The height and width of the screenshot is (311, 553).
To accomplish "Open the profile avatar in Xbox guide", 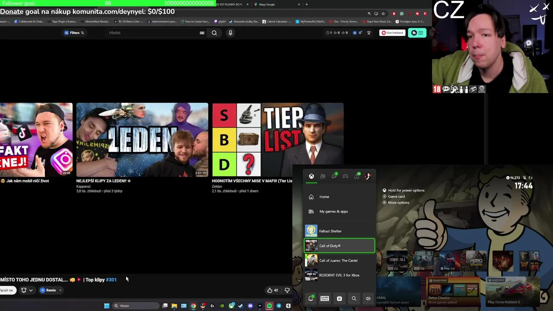I will point(368,176).
